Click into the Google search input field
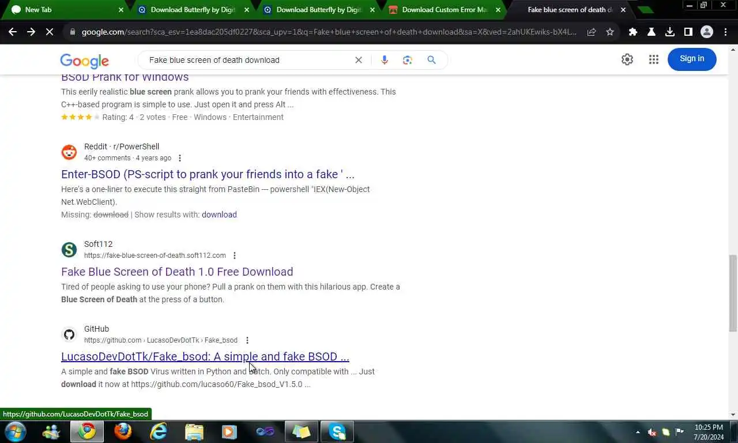The height and width of the screenshot is (443, 738). (x=248, y=60)
